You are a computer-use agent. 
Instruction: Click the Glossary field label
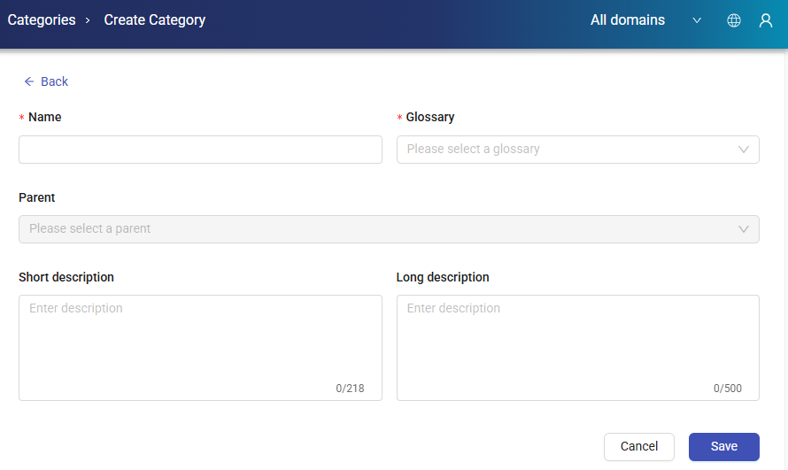click(x=430, y=117)
